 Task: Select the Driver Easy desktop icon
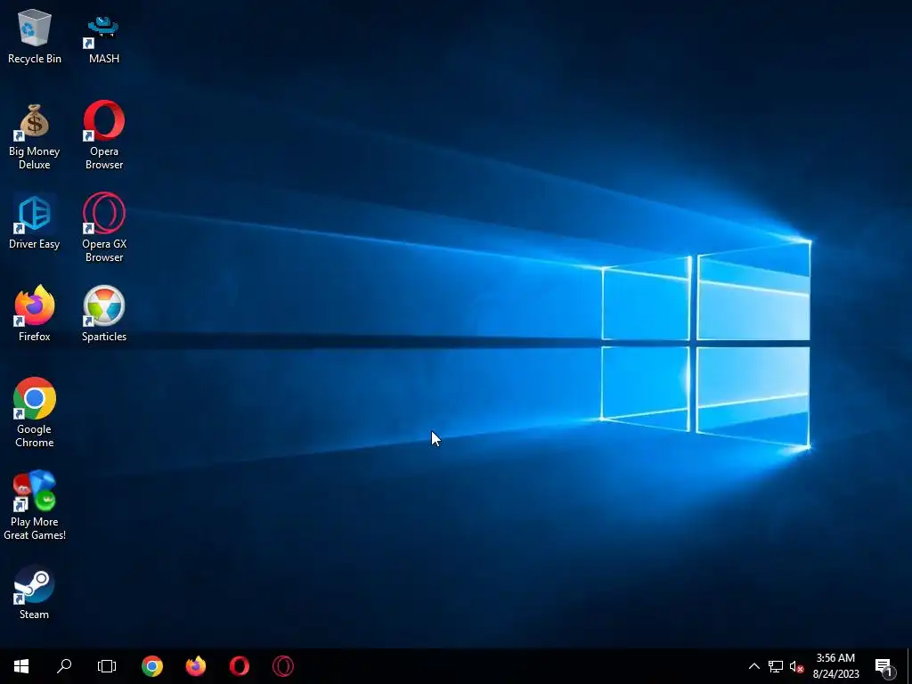[35, 222]
